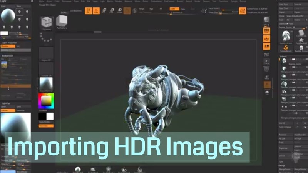This screenshot has width=308, height=173.
Task: Click the Light palette title
Action: [x=3, y=1]
